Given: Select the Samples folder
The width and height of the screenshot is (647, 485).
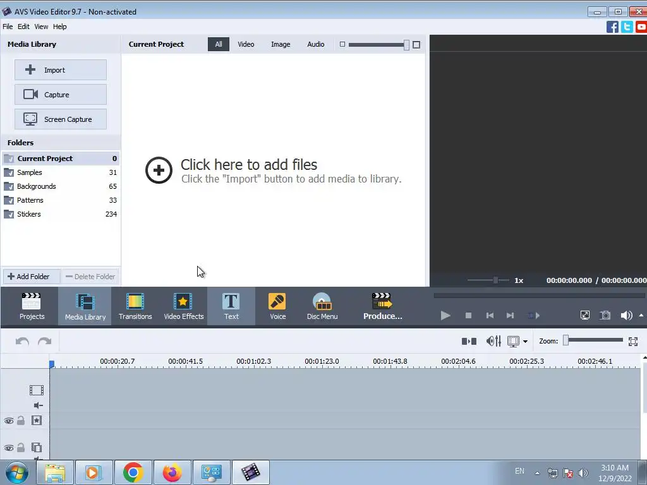Looking at the screenshot, I should [x=61, y=172].
